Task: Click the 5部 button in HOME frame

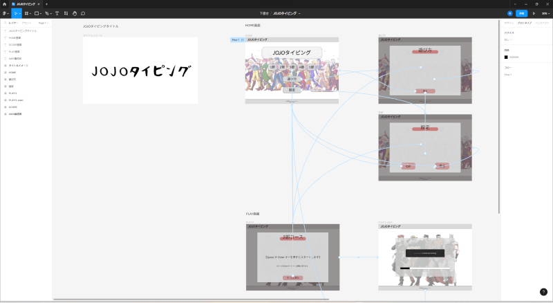Action: click(312, 66)
